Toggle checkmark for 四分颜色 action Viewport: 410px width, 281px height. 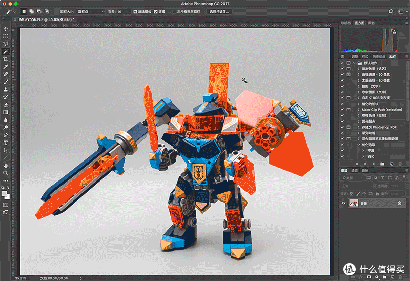tap(342, 121)
